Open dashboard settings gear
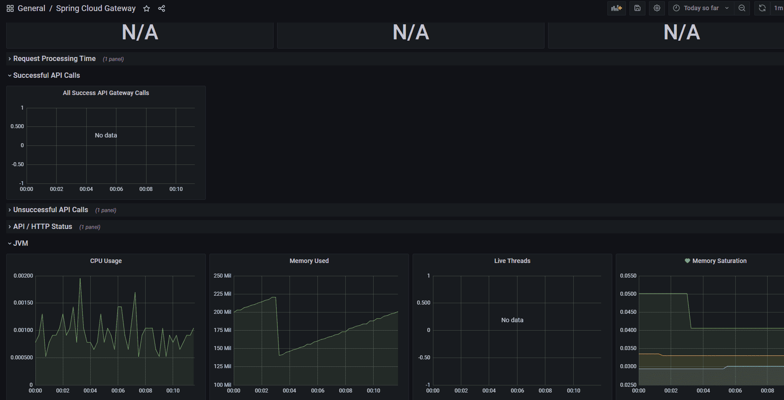This screenshot has width=784, height=400. pos(657,8)
